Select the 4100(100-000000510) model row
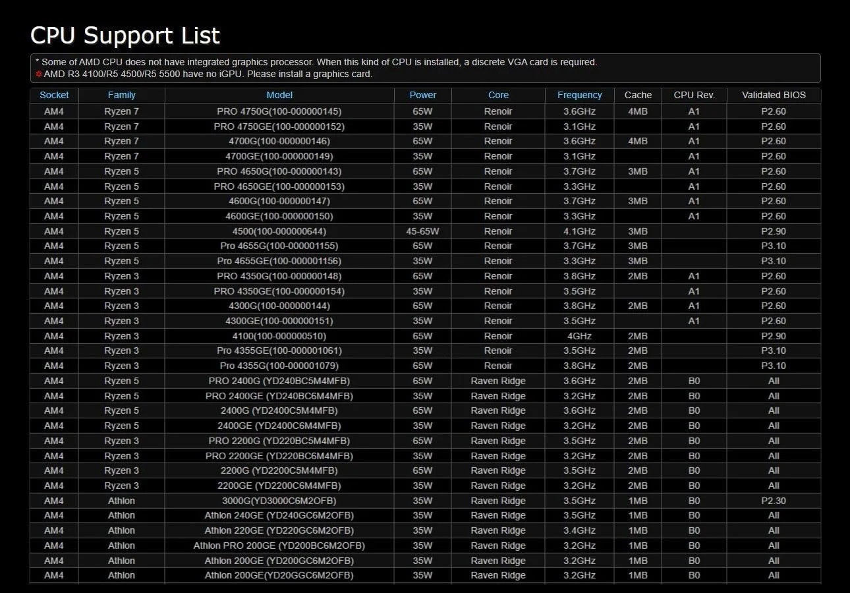850x593 pixels. 279,336
